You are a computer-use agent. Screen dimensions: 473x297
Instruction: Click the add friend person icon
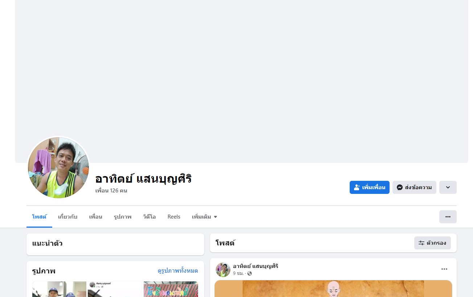tap(357, 187)
